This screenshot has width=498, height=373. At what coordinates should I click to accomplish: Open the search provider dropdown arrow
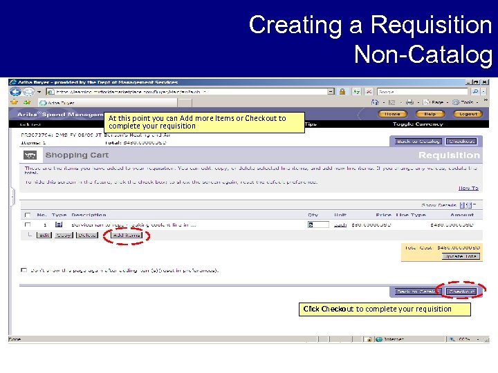pos(483,92)
